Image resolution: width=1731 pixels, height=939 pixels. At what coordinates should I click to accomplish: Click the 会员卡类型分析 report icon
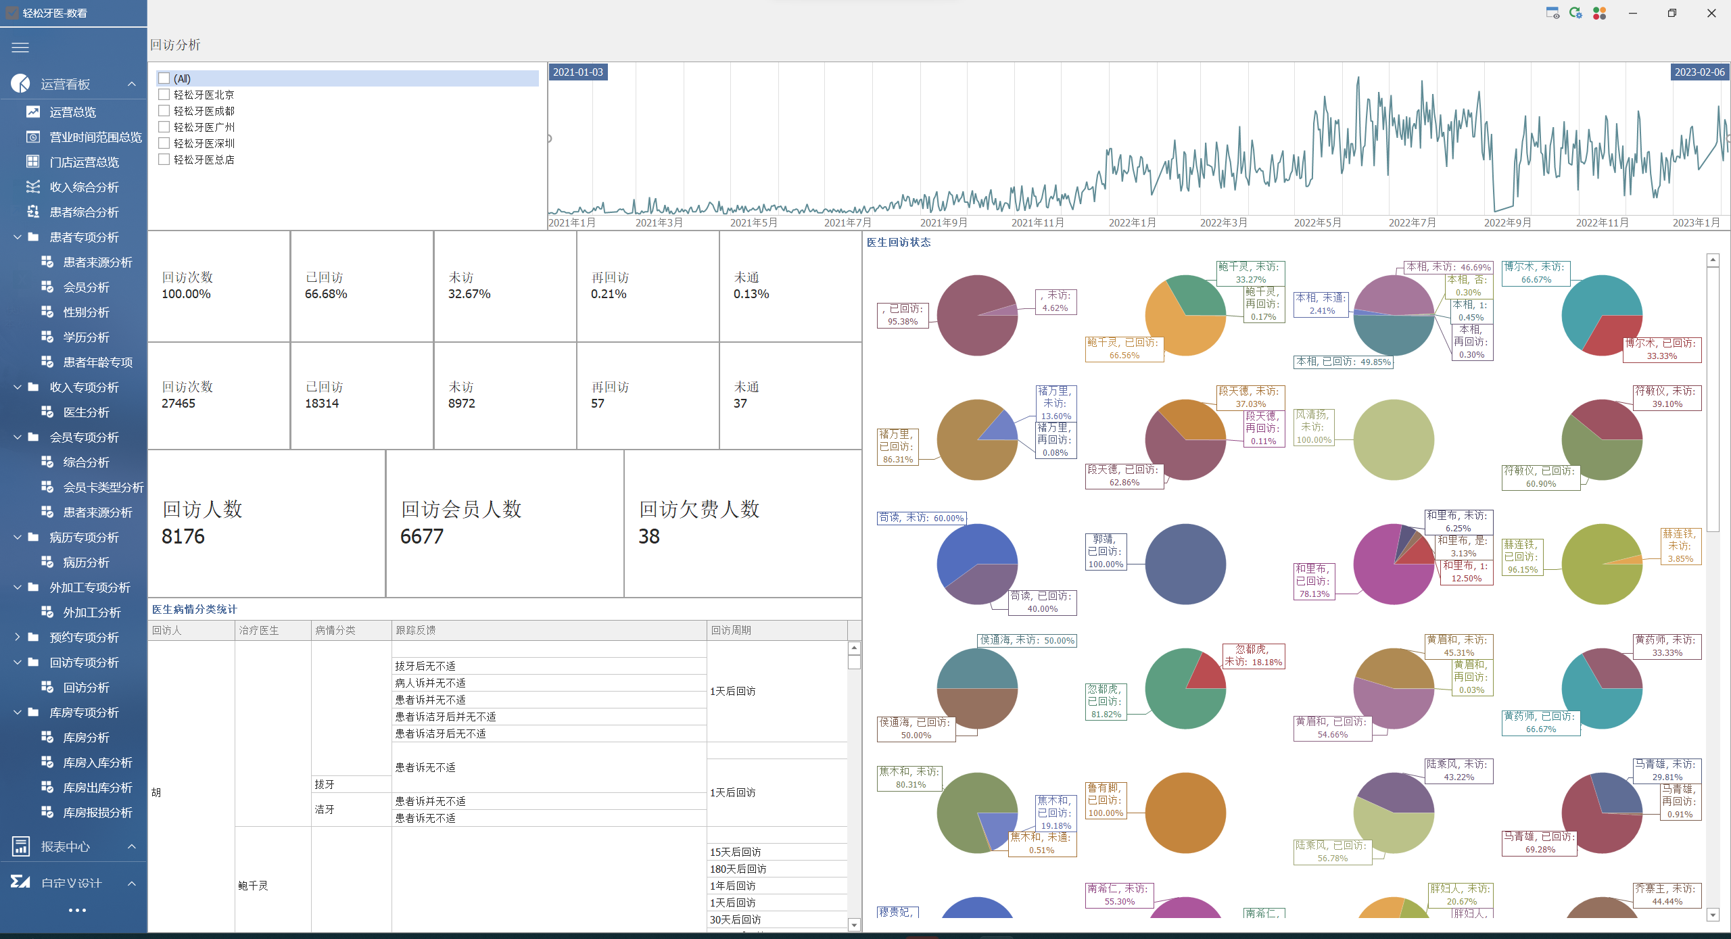47,487
